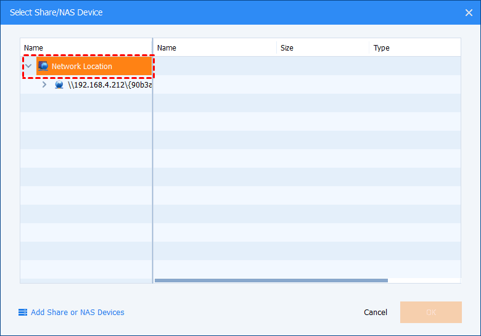The height and width of the screenshot is (336, 481).
Task: Sort the file list by Type column
Action: pyautogui.click(x=382, y=47)
